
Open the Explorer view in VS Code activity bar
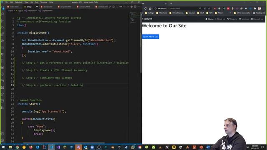click(x=3, y=7)
